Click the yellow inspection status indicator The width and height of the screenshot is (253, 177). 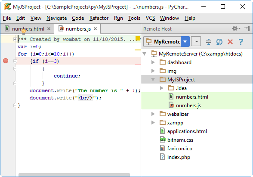point(138,38)
